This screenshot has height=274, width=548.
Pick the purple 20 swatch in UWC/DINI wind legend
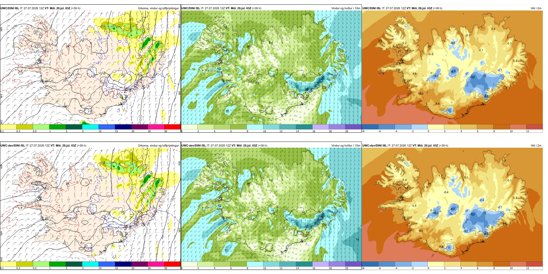click(353, 127)
